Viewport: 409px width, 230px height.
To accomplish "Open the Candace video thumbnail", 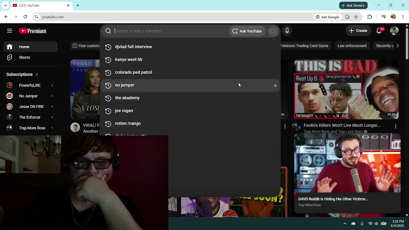I will [x=85, y=89].
